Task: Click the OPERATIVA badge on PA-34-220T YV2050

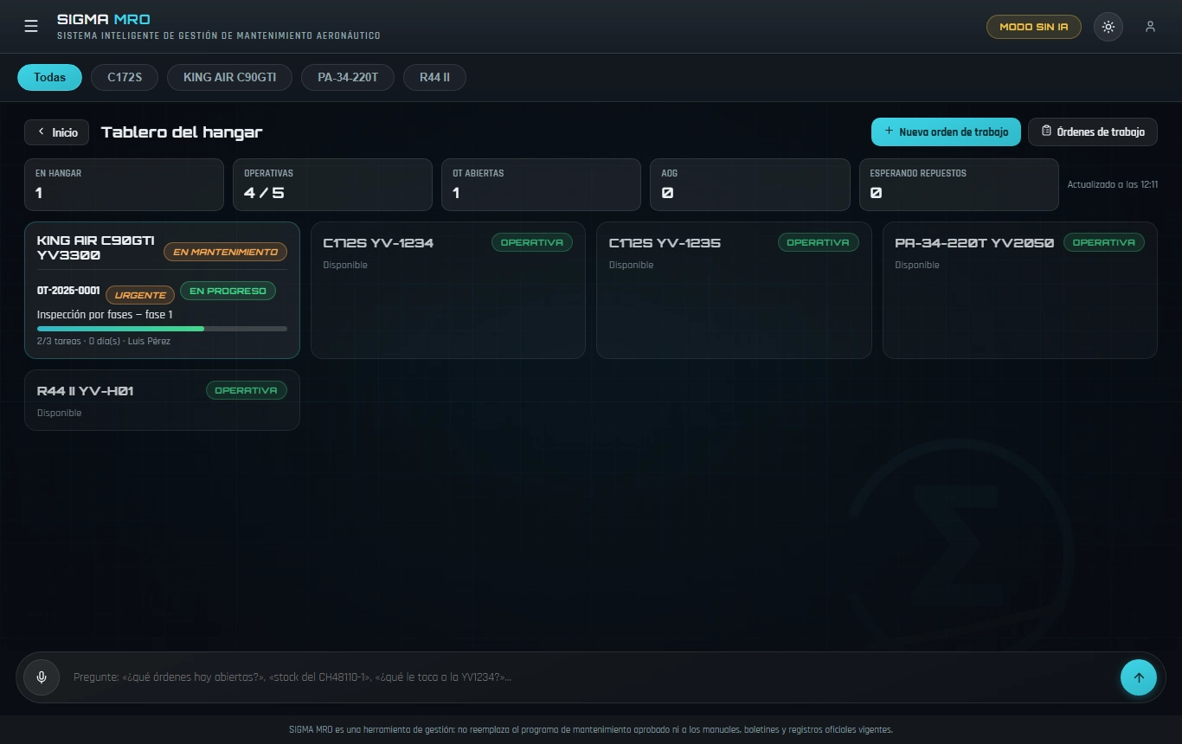Action: pyautogui.click(x=1104, y=242)
